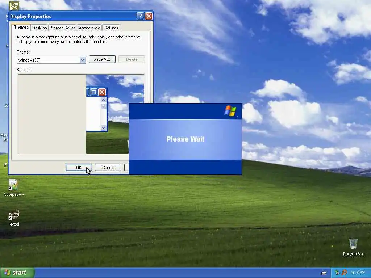Click the icon atop Display Properties window
This screenshot has height=278, width=371.
[x=14, y=6]
